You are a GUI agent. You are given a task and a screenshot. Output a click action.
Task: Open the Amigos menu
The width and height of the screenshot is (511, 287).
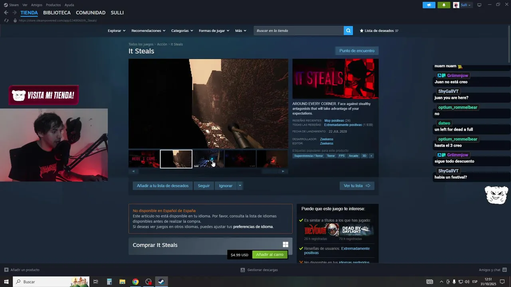37,5
